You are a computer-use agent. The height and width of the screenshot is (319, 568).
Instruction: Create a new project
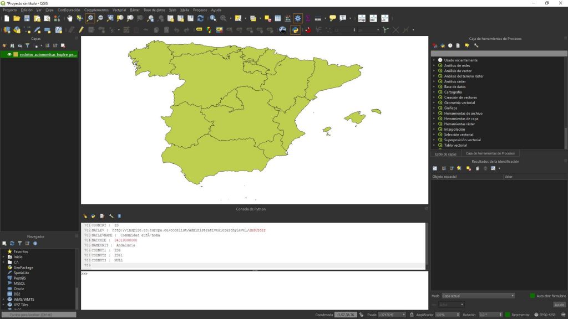point(7,18)
